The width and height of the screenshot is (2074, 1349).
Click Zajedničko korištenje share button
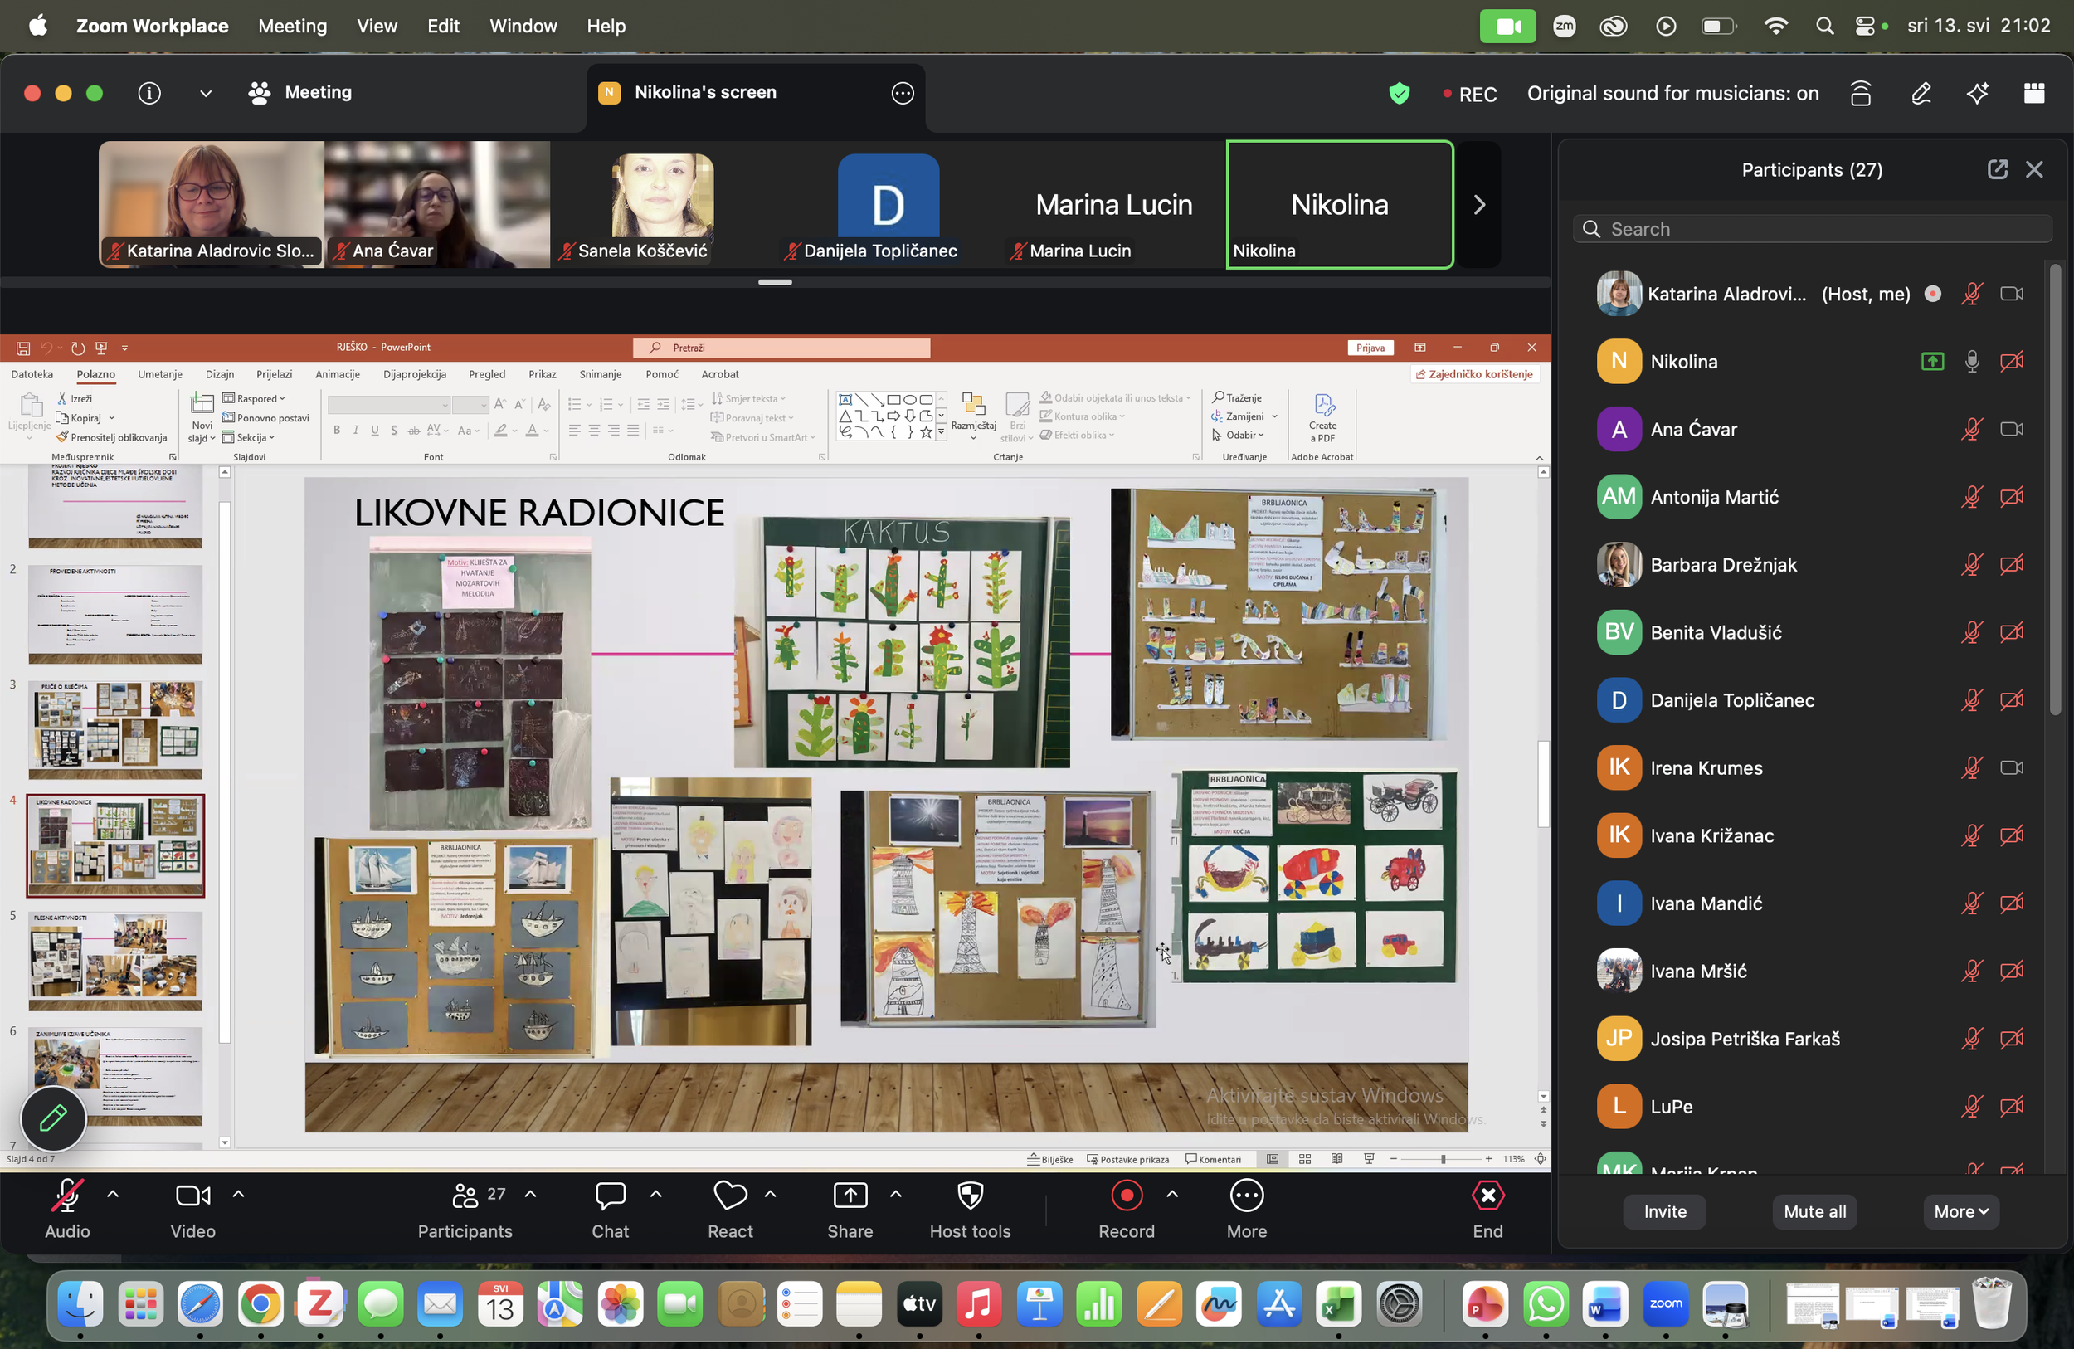coord(1473,374)
